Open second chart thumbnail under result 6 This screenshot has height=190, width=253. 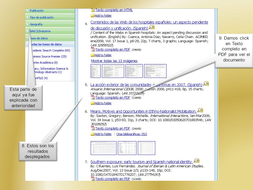pyautogui.click(x=127, y=148)
